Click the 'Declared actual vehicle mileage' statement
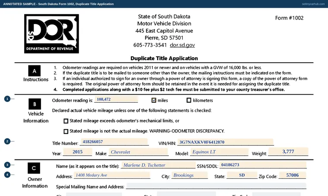Viewport: 328px width, 196px height. point(132,110)
